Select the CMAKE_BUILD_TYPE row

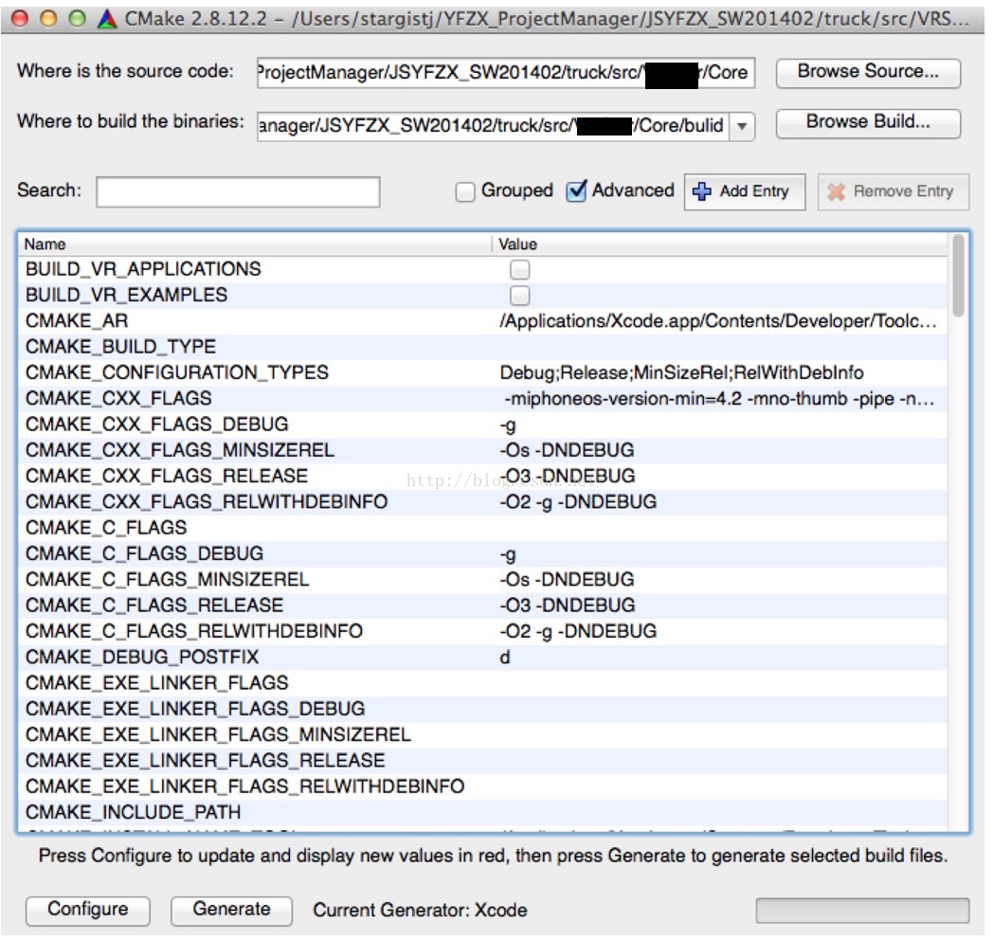pos(482,347)
